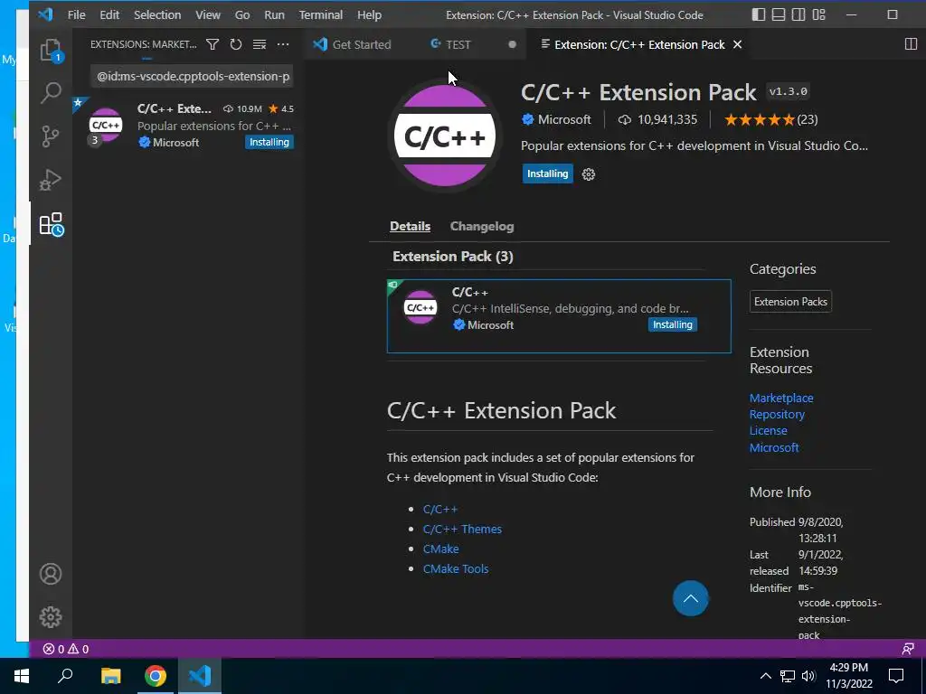This screenshot has width=926, height=694.
Task: Click the scroll-to-top round button
Action: point(690,598)
